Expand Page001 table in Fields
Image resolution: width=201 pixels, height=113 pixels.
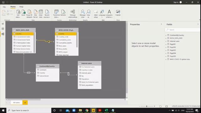click(x=166, y=44)
